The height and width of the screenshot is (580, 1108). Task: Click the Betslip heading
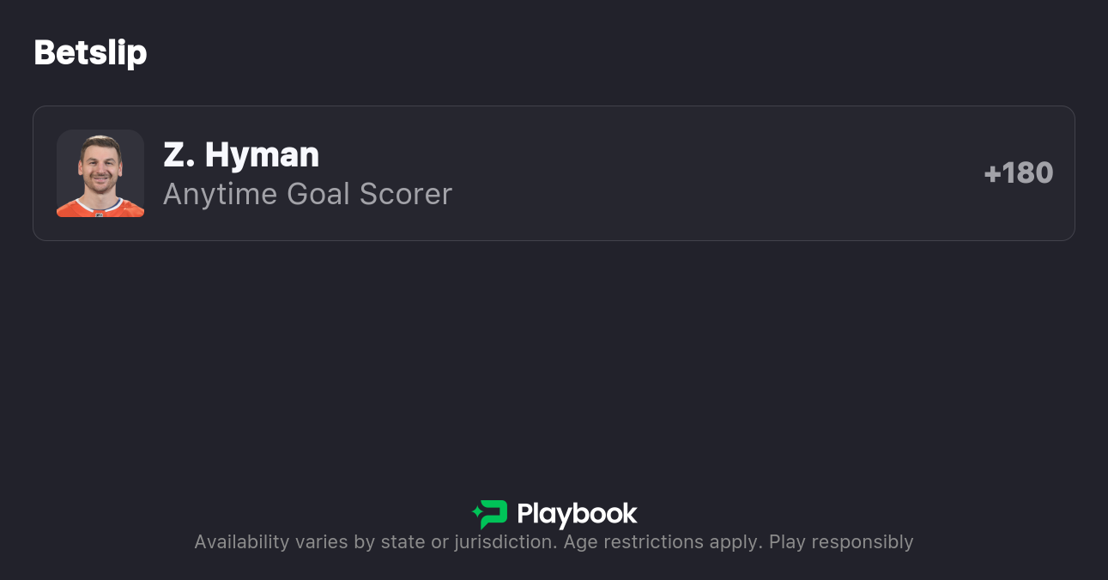90,53
